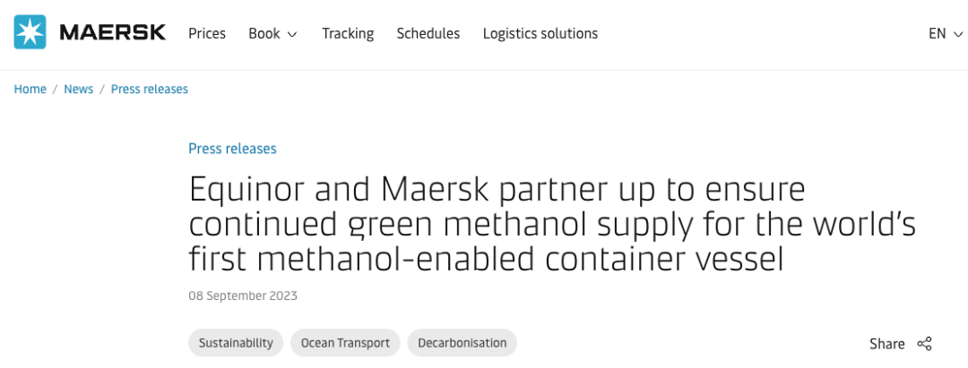Select the Decarbonisation tag

coord(462,343)
